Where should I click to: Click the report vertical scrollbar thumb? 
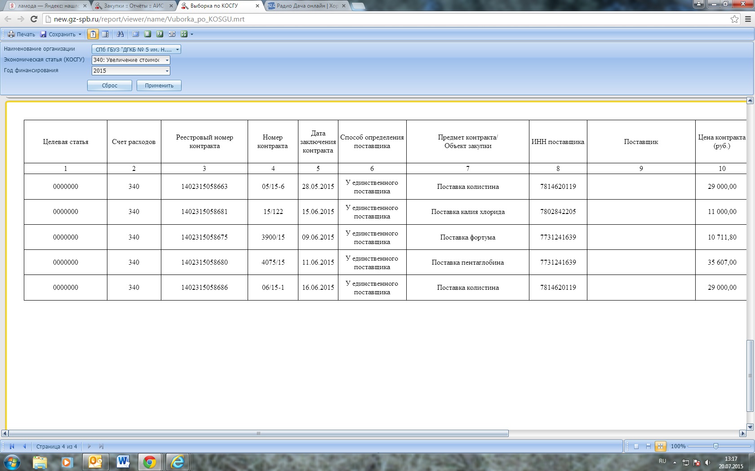pyautogui.click(x=750, y=376)
